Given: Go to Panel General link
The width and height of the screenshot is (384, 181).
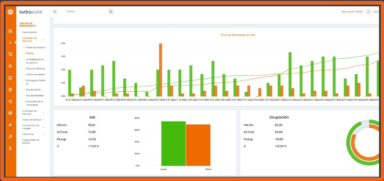Looking at the screenshot, I should pos(29,32).
